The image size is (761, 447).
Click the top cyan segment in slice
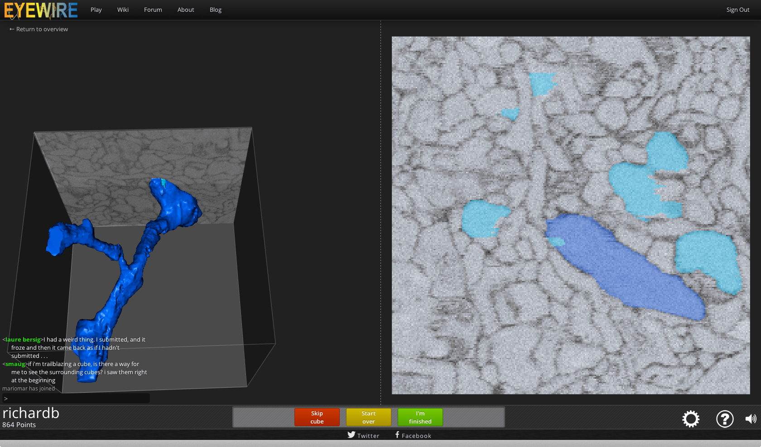(542, 83)
